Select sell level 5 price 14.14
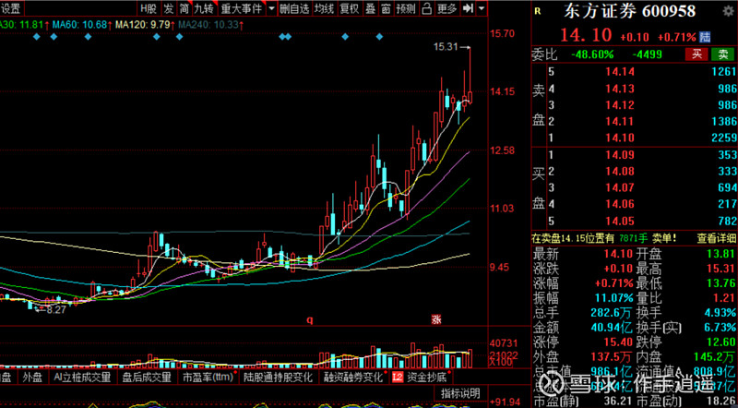Viewport: 738px width, 408px height. click(620, 72)
